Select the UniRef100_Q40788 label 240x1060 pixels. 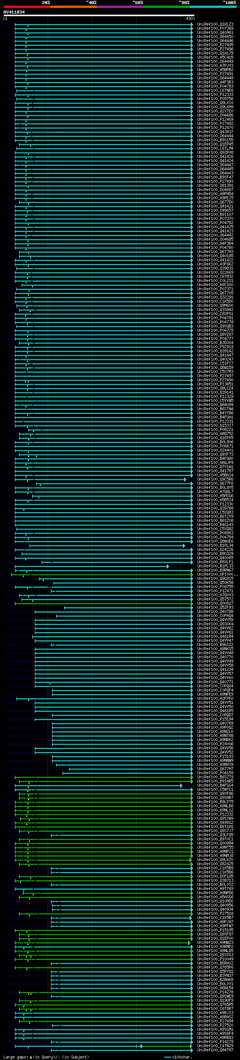[215, 611]
